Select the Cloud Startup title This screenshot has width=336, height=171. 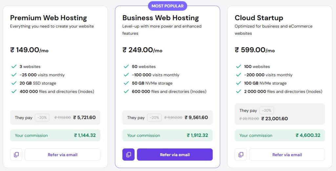point(259,18)
